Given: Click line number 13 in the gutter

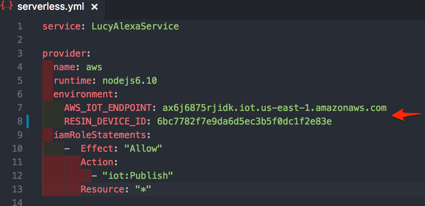Looking at the screenshot, I should pos(17,189).
